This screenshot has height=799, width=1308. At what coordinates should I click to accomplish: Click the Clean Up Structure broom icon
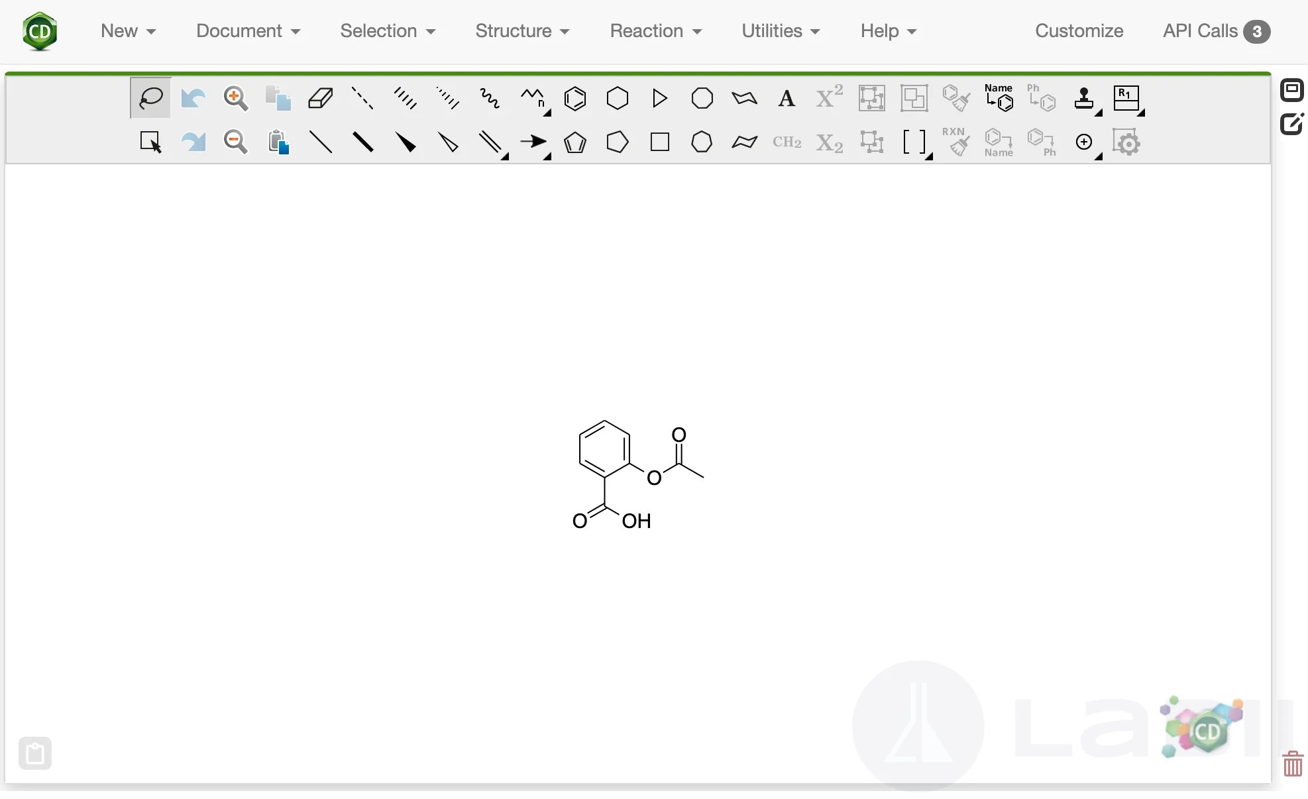957,98
